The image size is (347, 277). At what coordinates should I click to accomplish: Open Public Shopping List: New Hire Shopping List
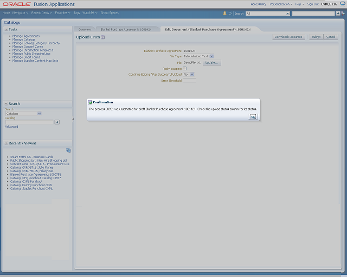click(x=38, y=160)
